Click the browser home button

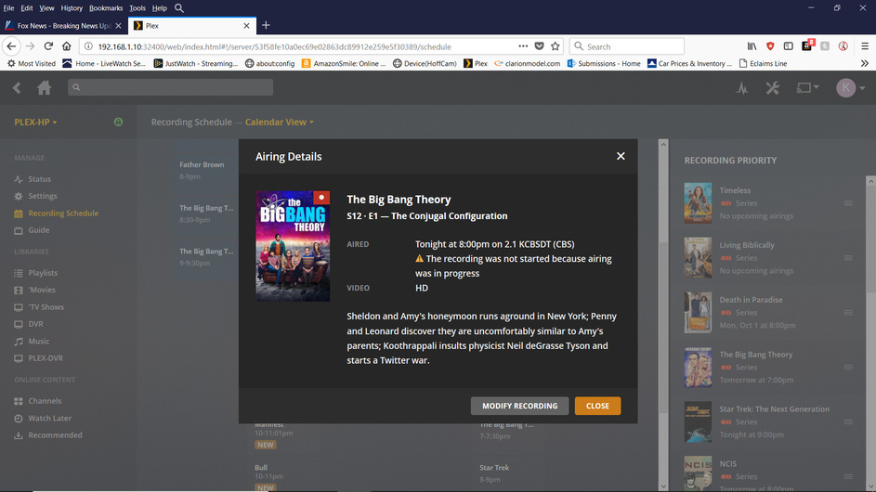(67, 46)
